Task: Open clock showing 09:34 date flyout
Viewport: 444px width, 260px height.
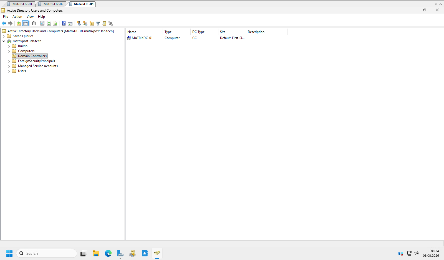Action: (x=431, y=253)
